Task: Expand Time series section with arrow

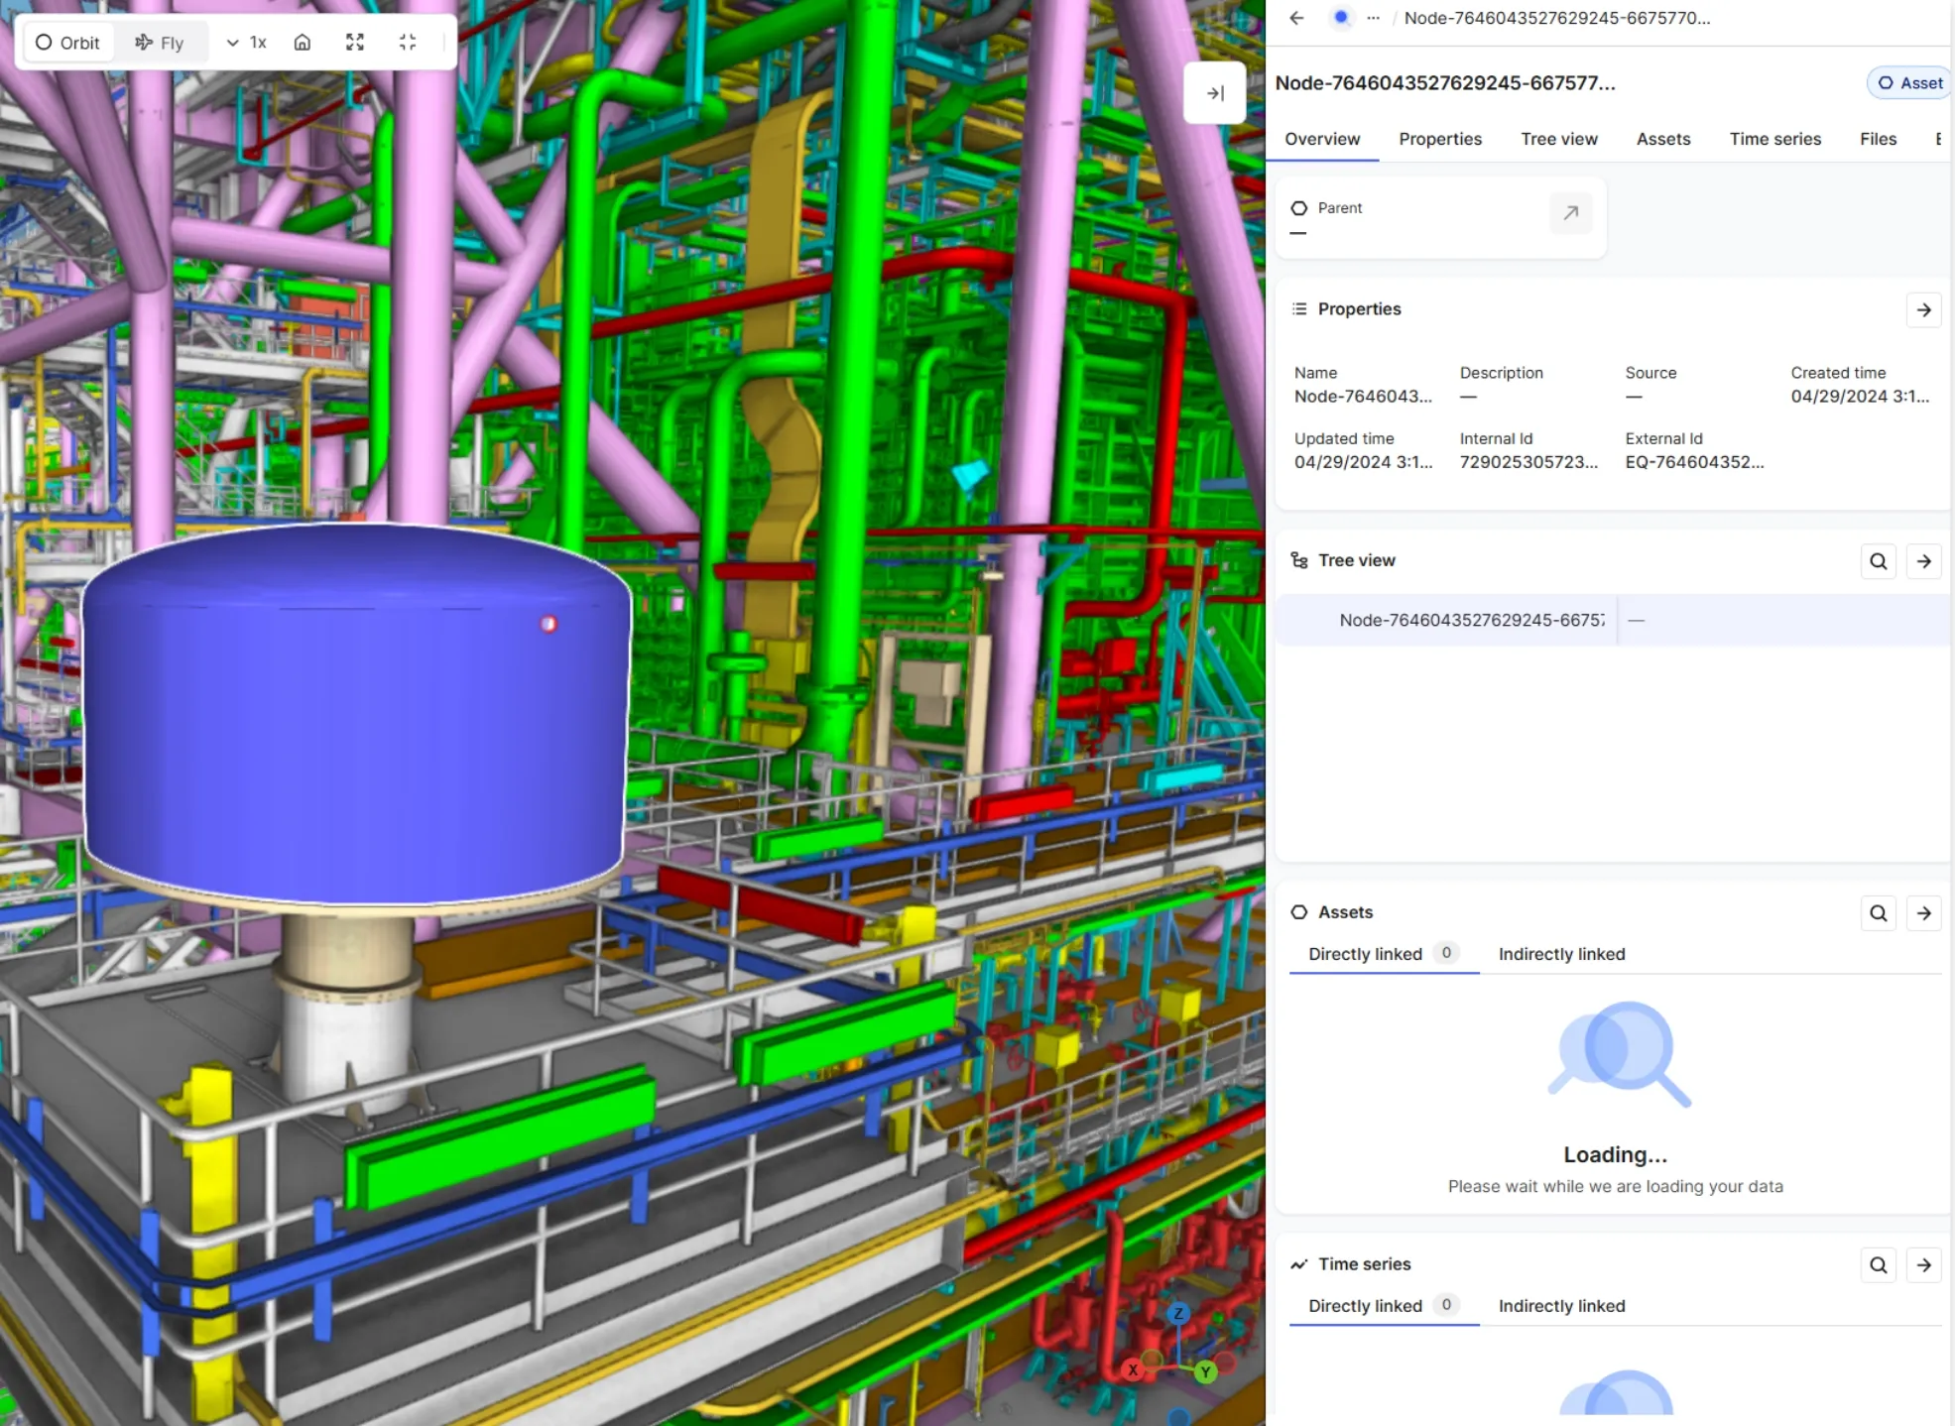Action: [1924, 1265]
